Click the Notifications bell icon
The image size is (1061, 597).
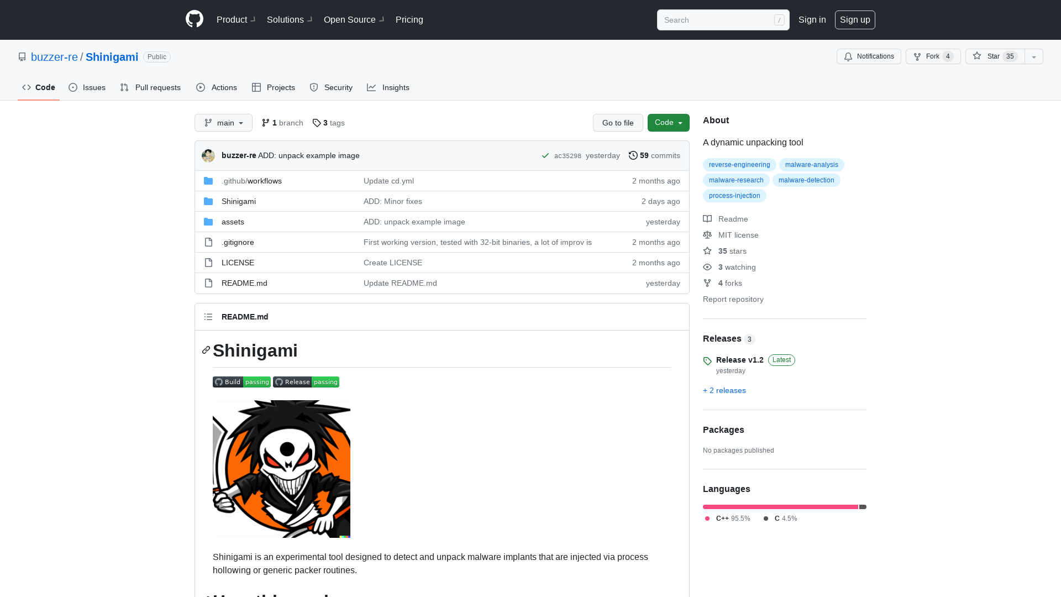(x=848, y=57)
